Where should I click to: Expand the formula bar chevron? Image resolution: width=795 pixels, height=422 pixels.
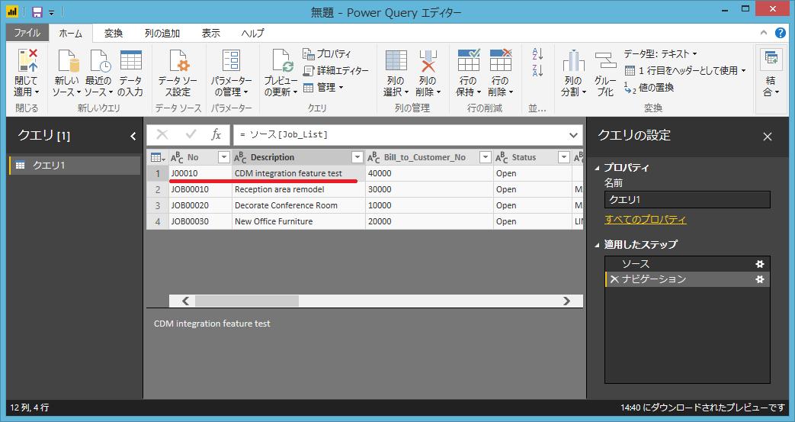click(x=573, y=135)
